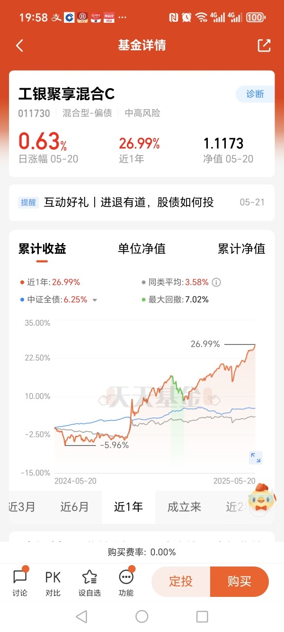
Task: Tap the Android home navigation circle
Action: [x=142, y=616]
